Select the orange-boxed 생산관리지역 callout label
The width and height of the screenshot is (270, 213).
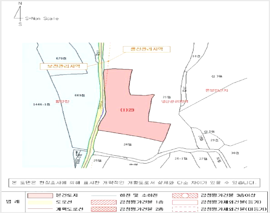pyautogui.click(x=146, y=49)
